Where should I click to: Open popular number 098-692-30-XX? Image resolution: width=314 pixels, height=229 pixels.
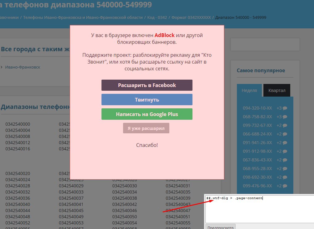coord(257,177)
